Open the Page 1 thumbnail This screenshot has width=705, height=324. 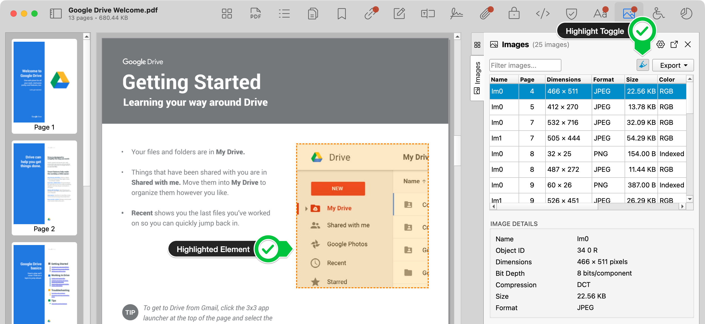click(x=44, y=86)
